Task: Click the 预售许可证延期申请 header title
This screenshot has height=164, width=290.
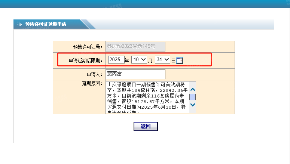Action: pyautogui.click(x=46, y=24)
